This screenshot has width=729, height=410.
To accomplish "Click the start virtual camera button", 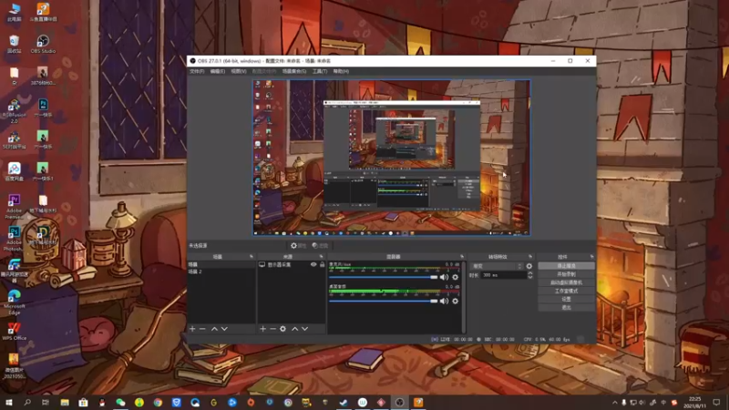I will (x=566, y=282).
